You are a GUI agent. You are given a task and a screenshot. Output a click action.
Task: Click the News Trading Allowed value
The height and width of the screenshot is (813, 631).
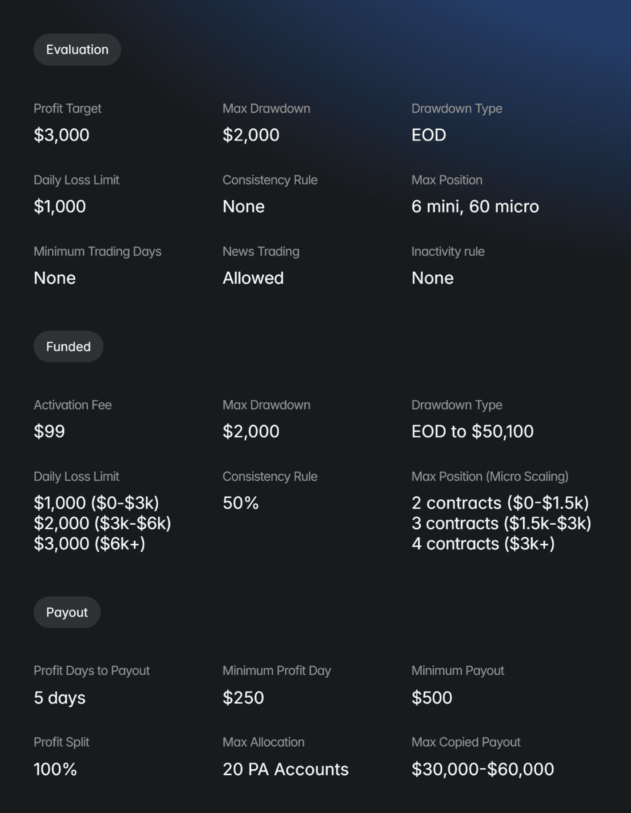pyautogui.click(x=253, y=278)
